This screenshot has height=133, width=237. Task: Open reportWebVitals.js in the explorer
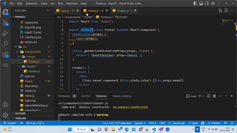click(x=36, y=105)
